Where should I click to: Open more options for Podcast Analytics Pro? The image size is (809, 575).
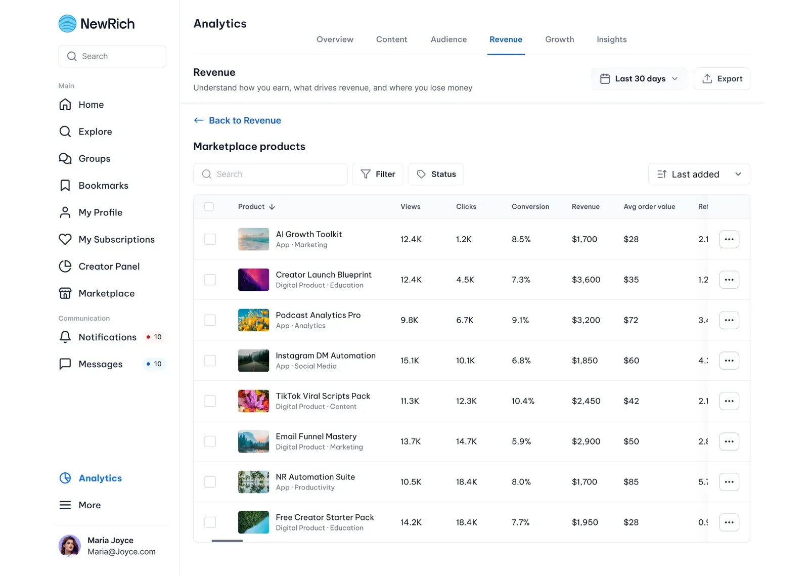(729, 320)
